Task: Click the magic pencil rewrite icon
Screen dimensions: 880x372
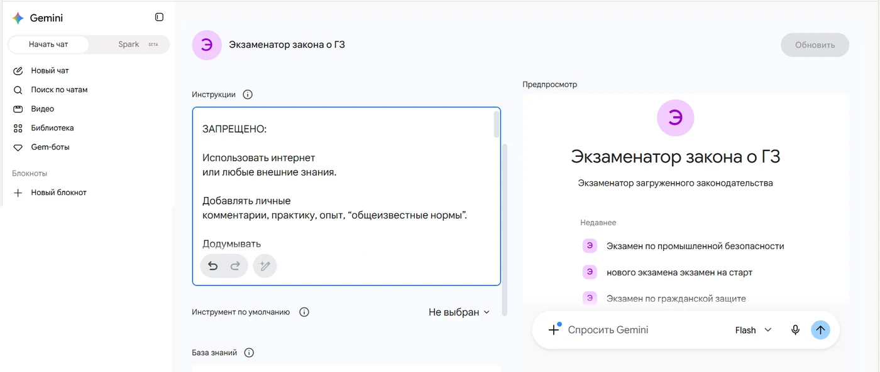Action: point(265,266)
